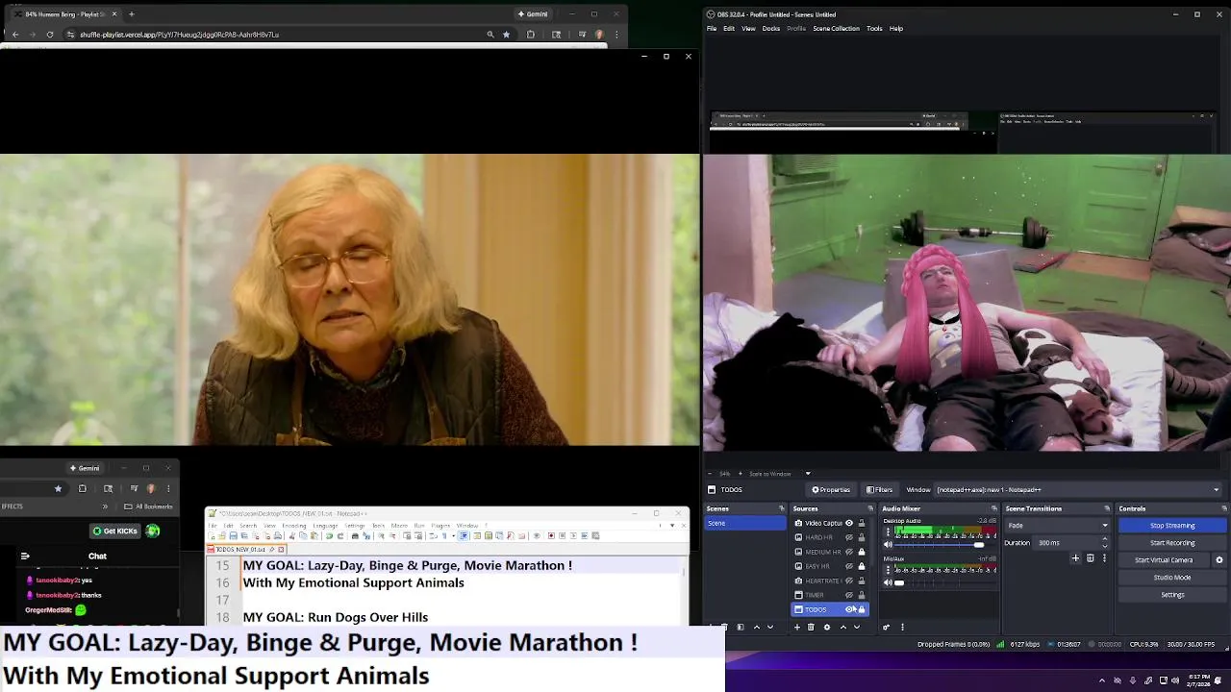
Task: Open OBS Docks menu
Action: (771, 28)
